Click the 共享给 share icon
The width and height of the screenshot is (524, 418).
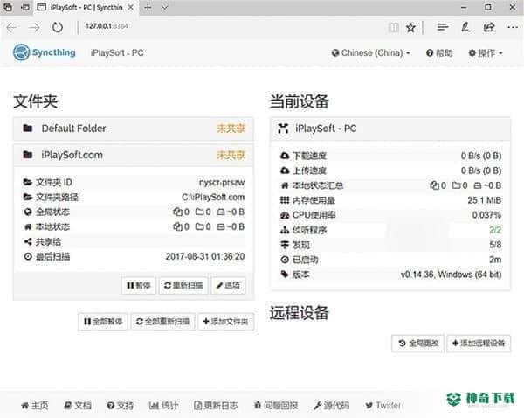(28, 241)
